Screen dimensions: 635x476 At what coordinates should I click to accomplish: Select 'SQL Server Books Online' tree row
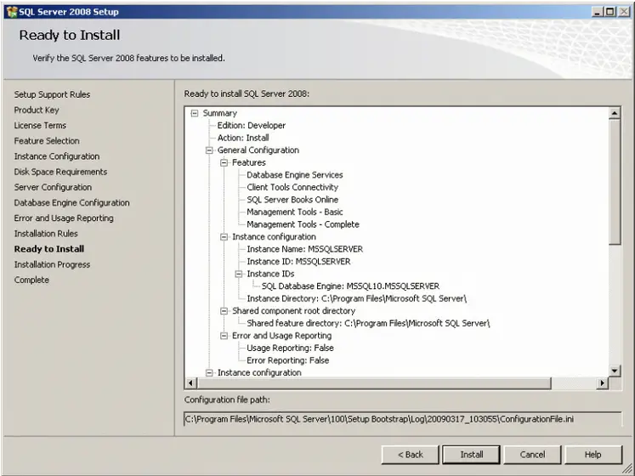point(292,200)
